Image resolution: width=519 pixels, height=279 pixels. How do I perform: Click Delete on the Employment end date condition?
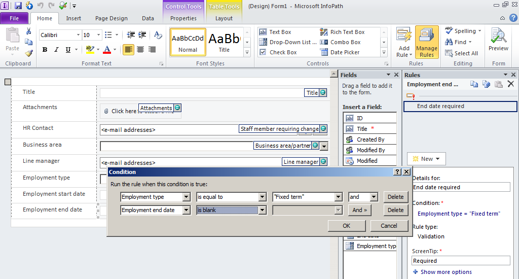pyautogui.click(x=395, y=210)
